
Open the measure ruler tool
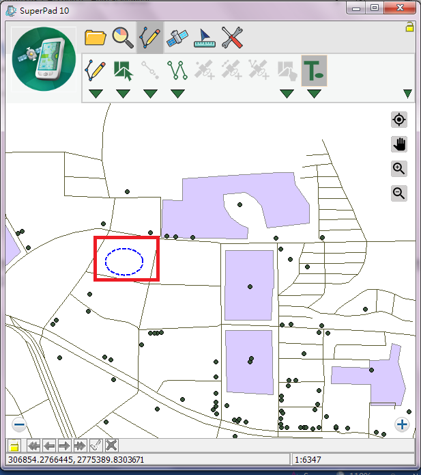(x=205, y=38)
